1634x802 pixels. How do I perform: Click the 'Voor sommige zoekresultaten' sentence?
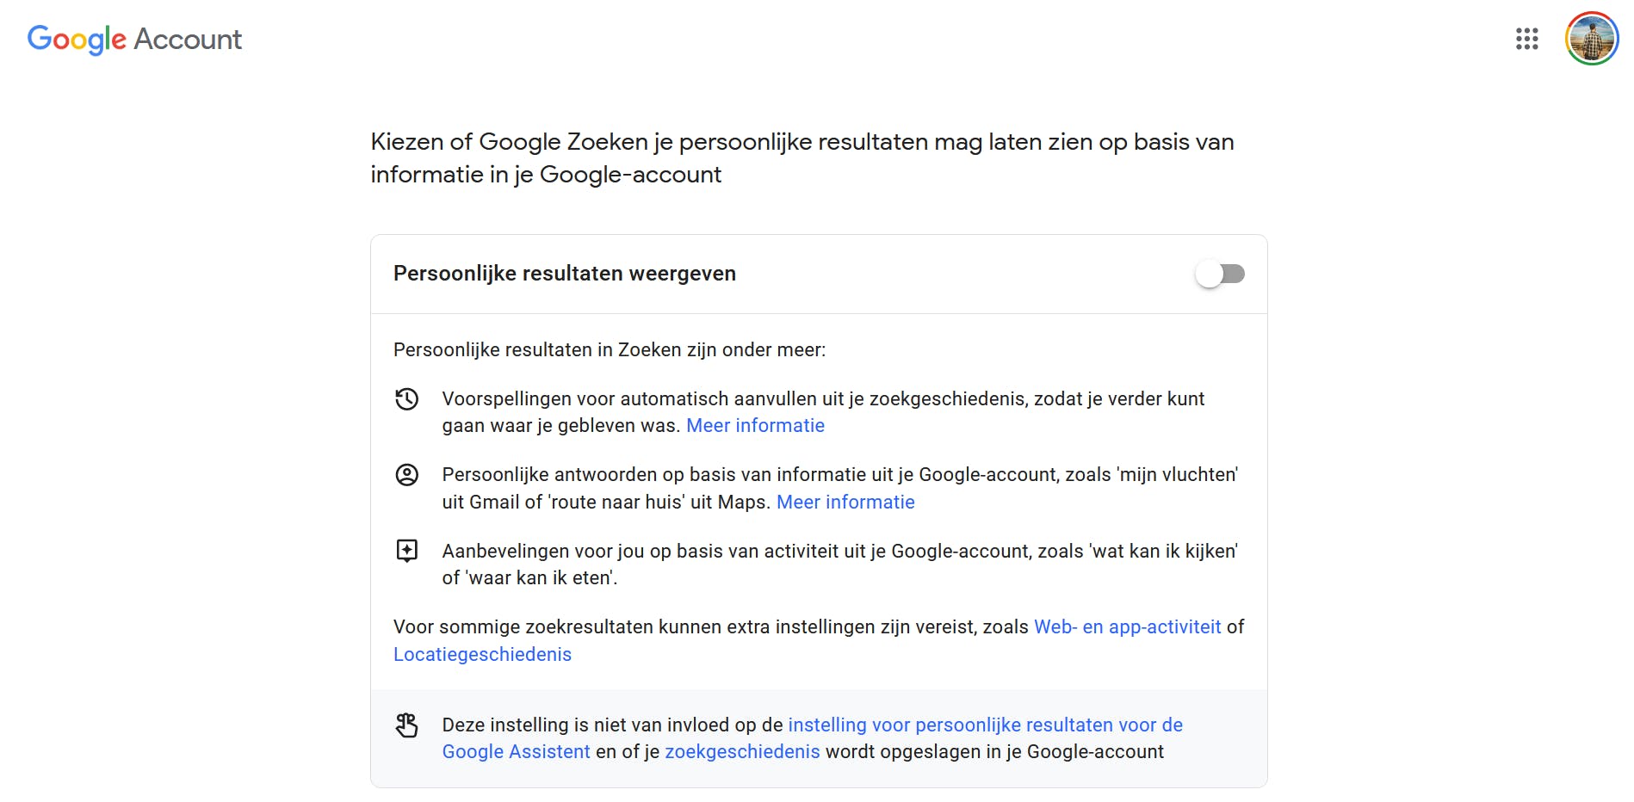[x=710, y=627]
